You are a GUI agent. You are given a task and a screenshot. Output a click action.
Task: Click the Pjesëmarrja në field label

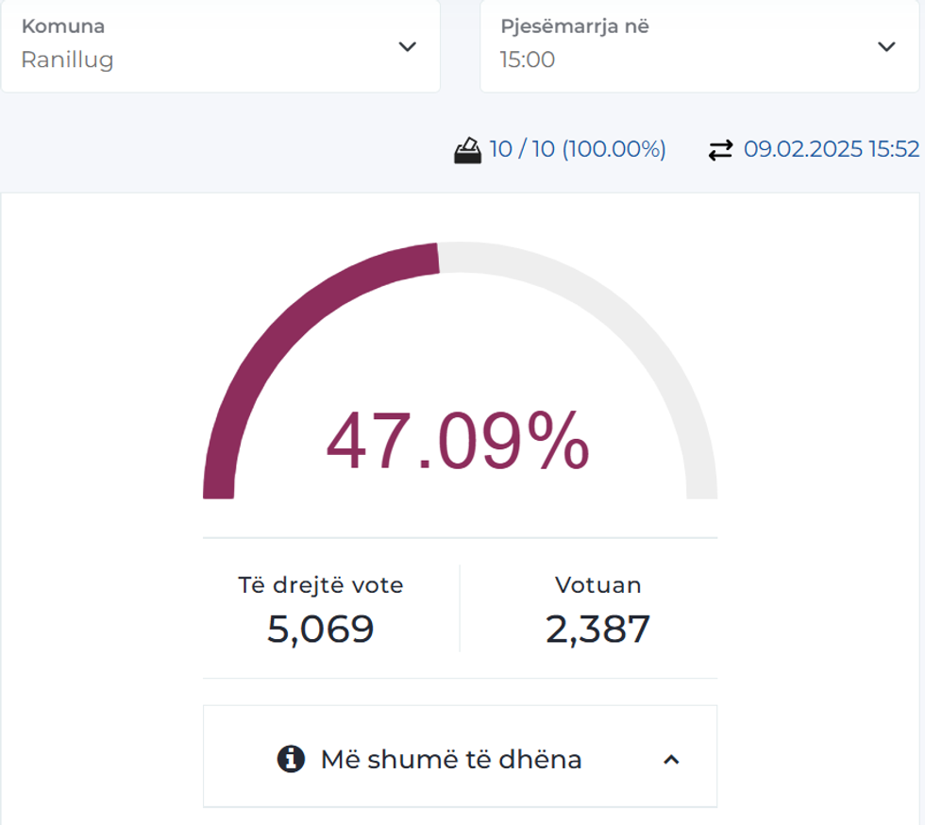[x=574, y=26]
